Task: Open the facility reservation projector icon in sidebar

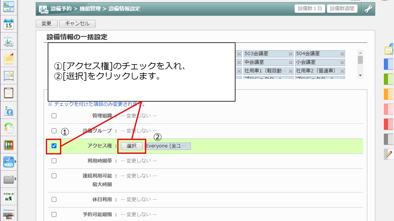Action: pos(9,42)
